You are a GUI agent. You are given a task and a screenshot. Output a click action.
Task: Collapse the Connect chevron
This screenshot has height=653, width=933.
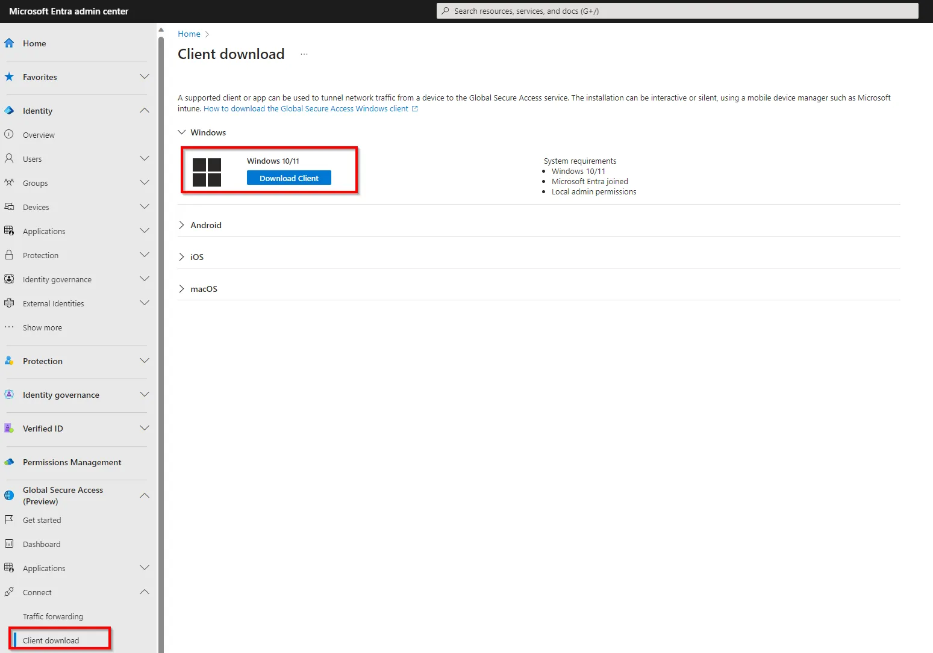tap(145, 592)
